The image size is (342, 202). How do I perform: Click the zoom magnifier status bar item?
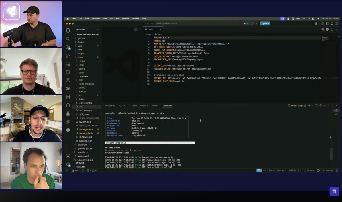tap(259, 170)
